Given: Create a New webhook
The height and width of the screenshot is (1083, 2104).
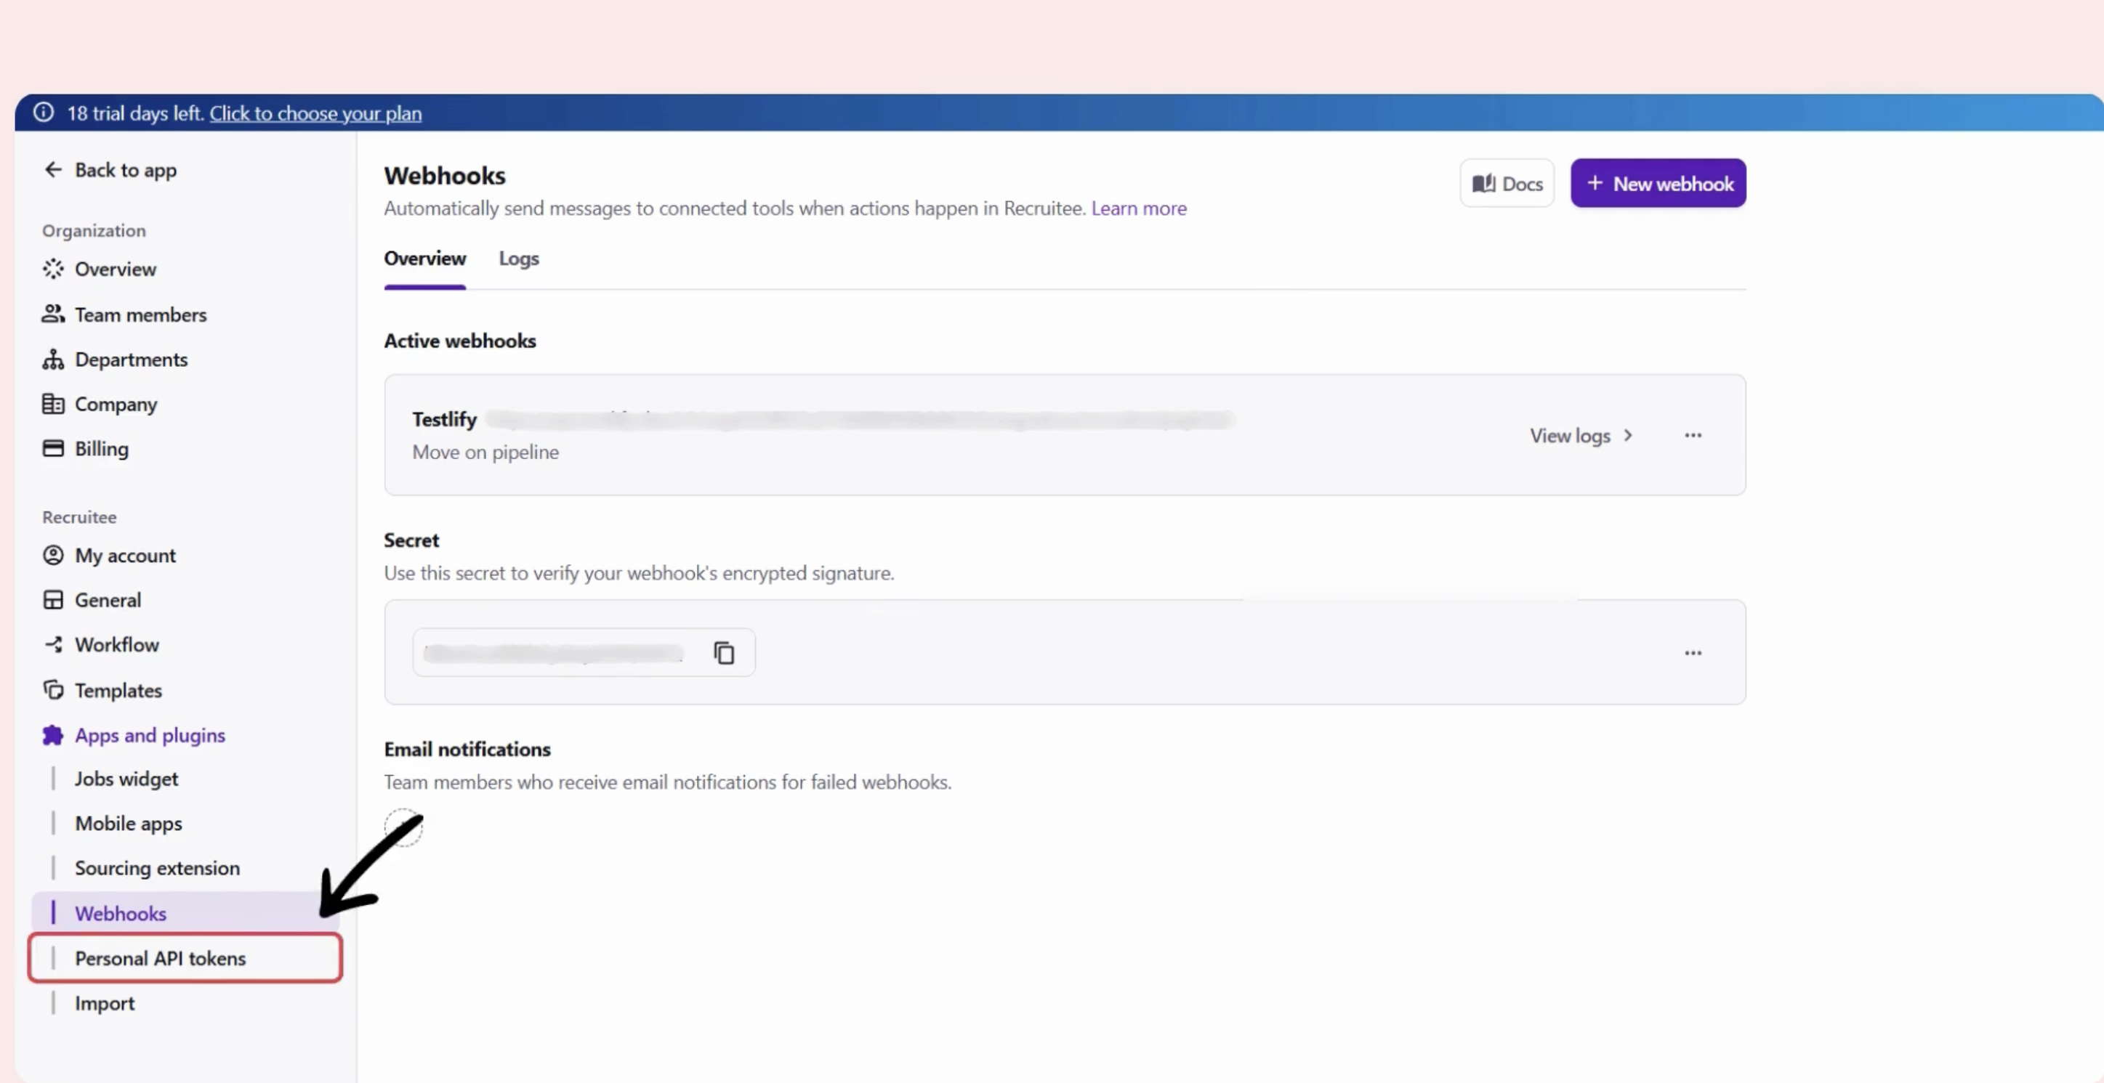Looking at the screenshot, I should click(x=1657, y=184).
